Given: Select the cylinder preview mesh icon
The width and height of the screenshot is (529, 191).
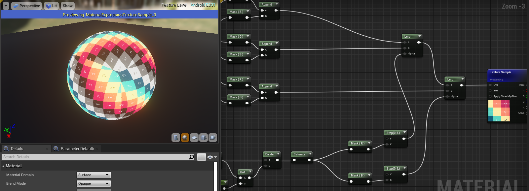Looking at the screenshot, I should pyautogui.click(x=176, y=138).
